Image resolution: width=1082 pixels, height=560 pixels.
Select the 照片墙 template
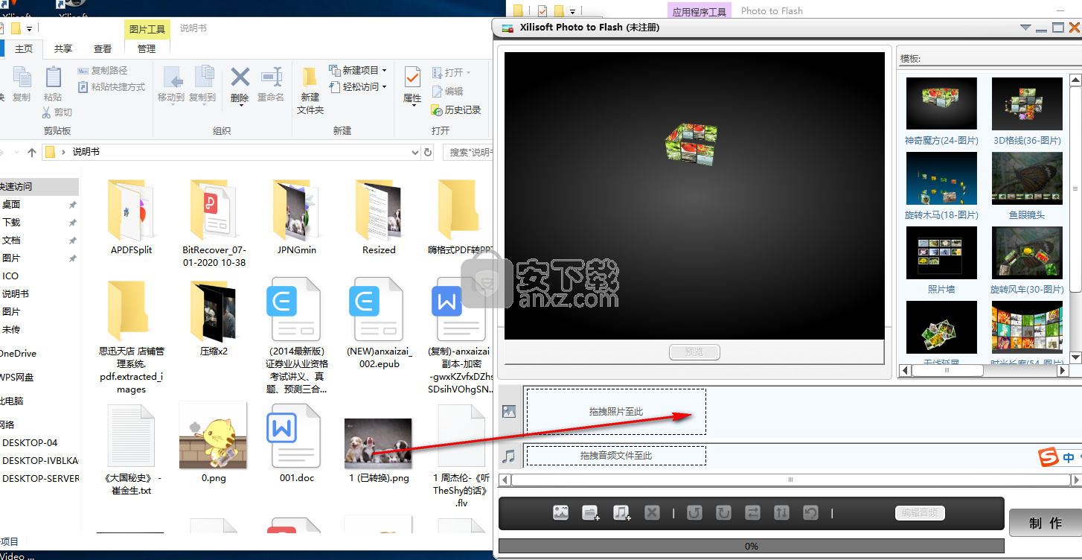point(941,260)
